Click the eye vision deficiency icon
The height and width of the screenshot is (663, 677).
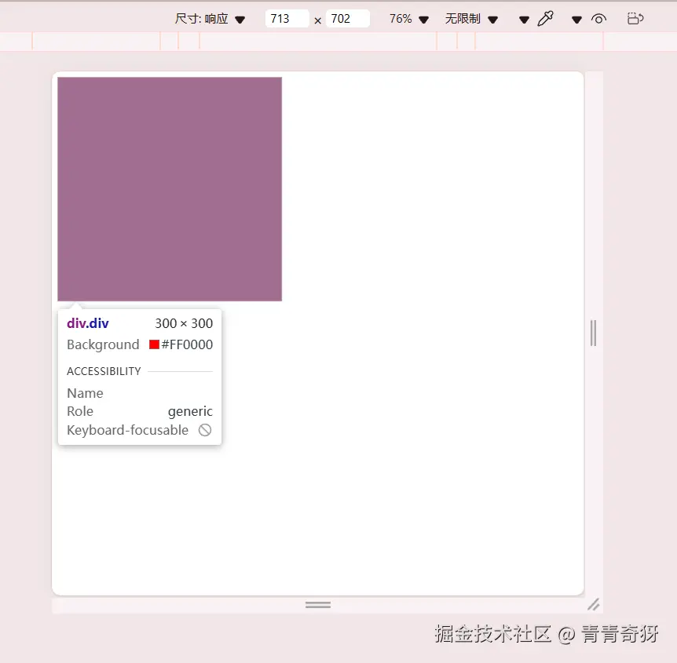tap(598, 19)
